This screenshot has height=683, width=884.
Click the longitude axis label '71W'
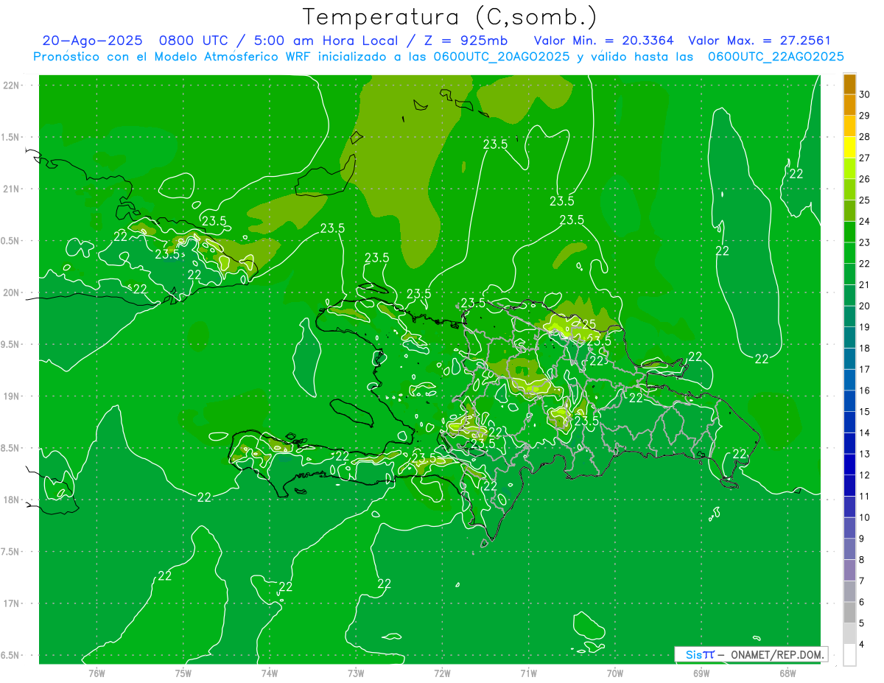coord(528,673)
